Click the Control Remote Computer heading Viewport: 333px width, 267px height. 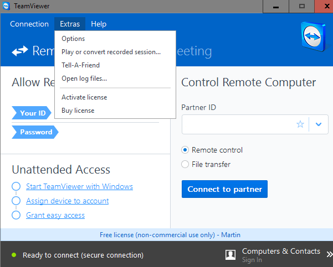248,82
